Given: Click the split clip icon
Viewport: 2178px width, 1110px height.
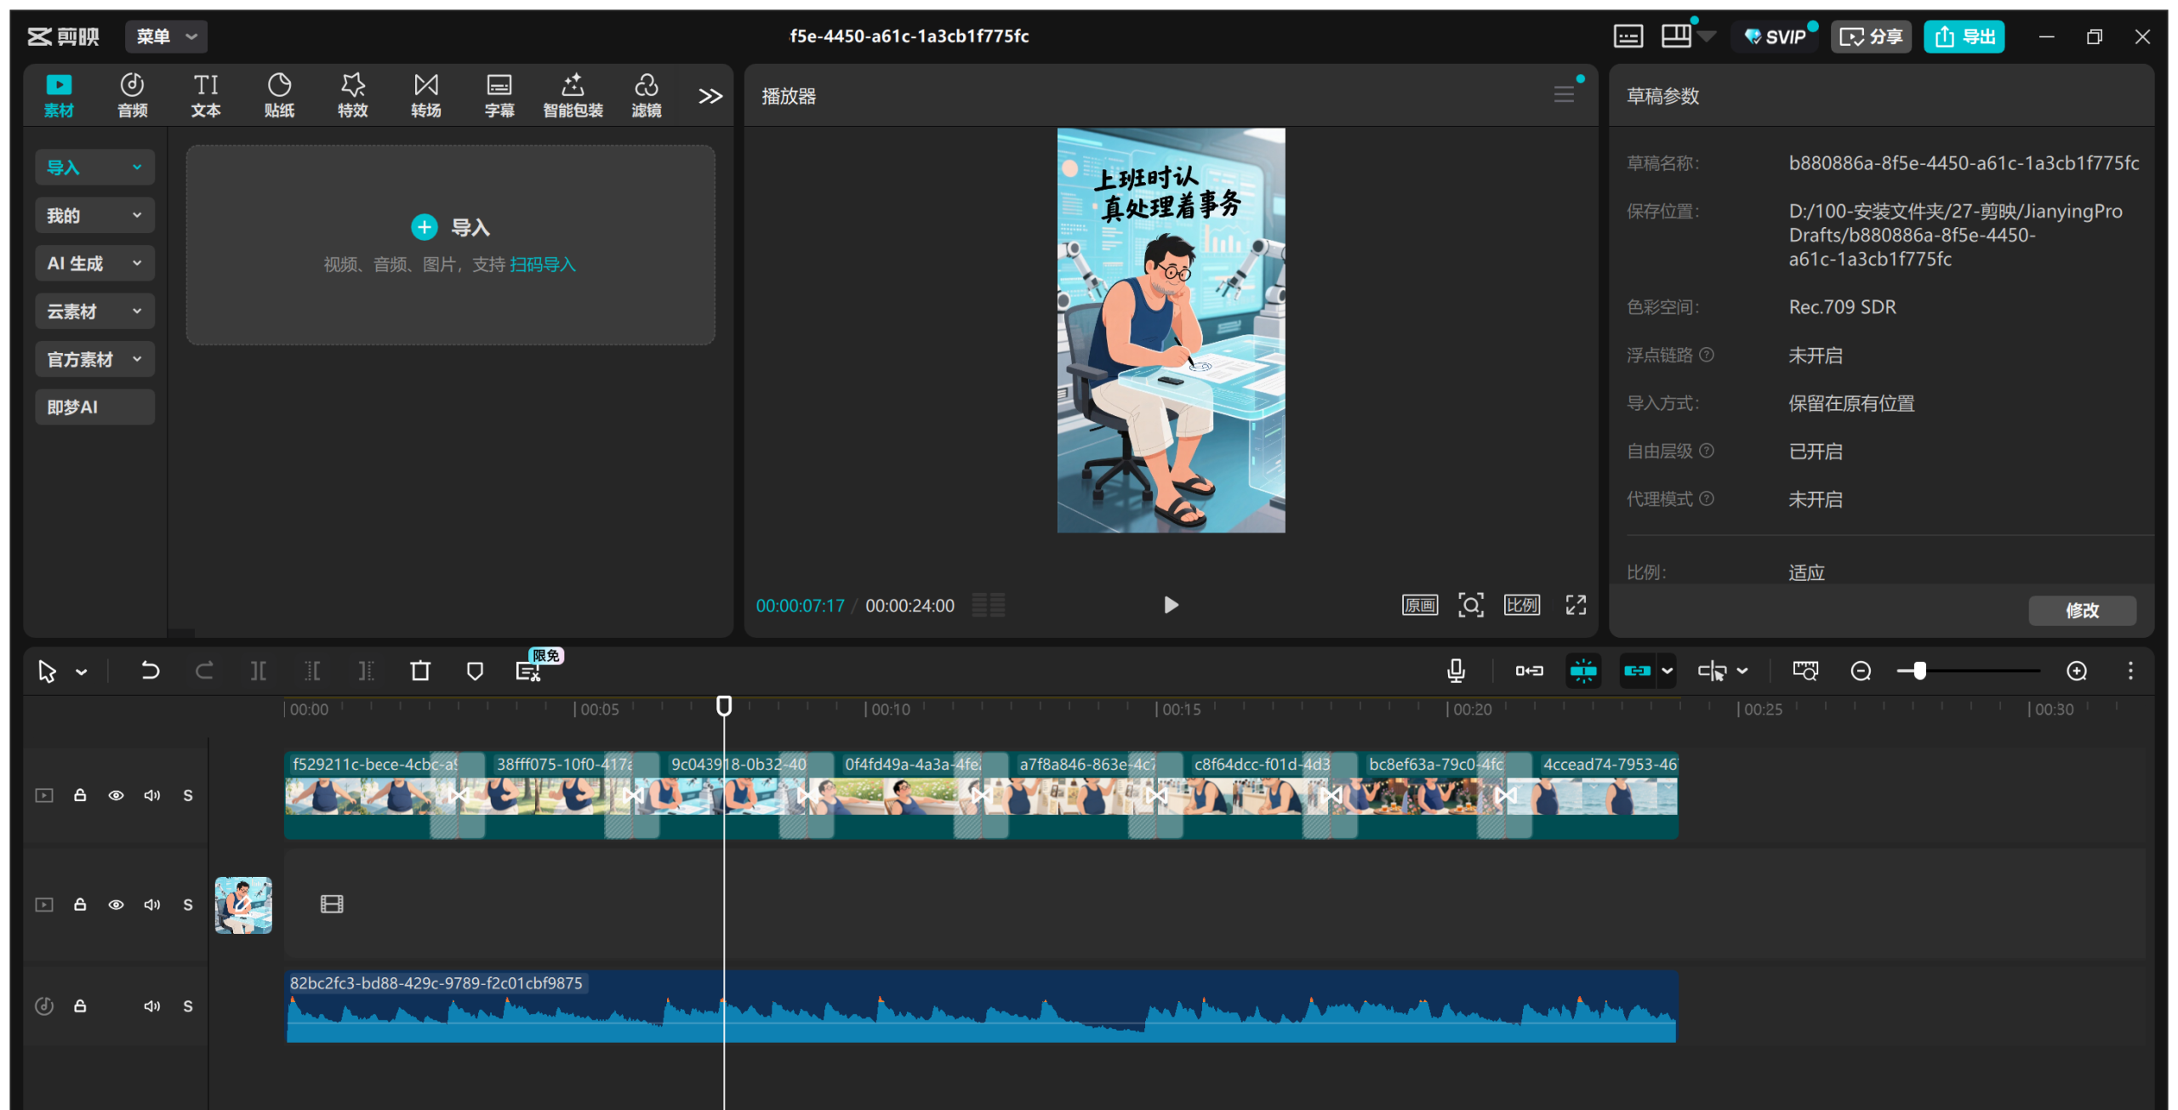Looking at the screenshot, I should tap(259, 671).
